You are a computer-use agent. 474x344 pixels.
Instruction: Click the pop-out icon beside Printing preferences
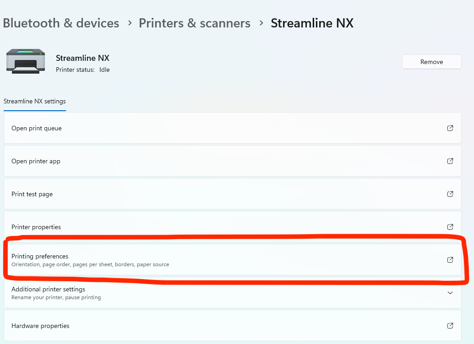[450, 260]
